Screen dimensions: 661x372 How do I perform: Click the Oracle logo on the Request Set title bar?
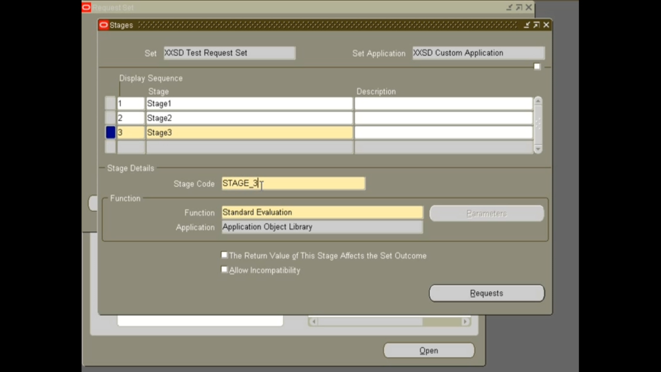pos(86,7)
